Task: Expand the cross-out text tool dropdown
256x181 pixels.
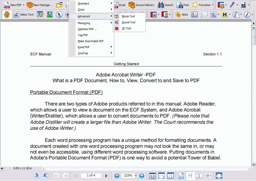Action: pyautogui.click(x=218, y=15)
